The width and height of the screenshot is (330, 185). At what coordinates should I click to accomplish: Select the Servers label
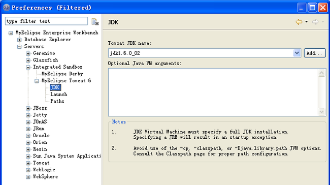[x=34, y=46]
